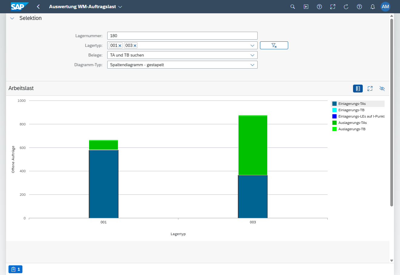Expand the Arbeitslast chart to fullscreen
Image resolution: width=400 pixels, height=275 pixels.
click(370, 89)
